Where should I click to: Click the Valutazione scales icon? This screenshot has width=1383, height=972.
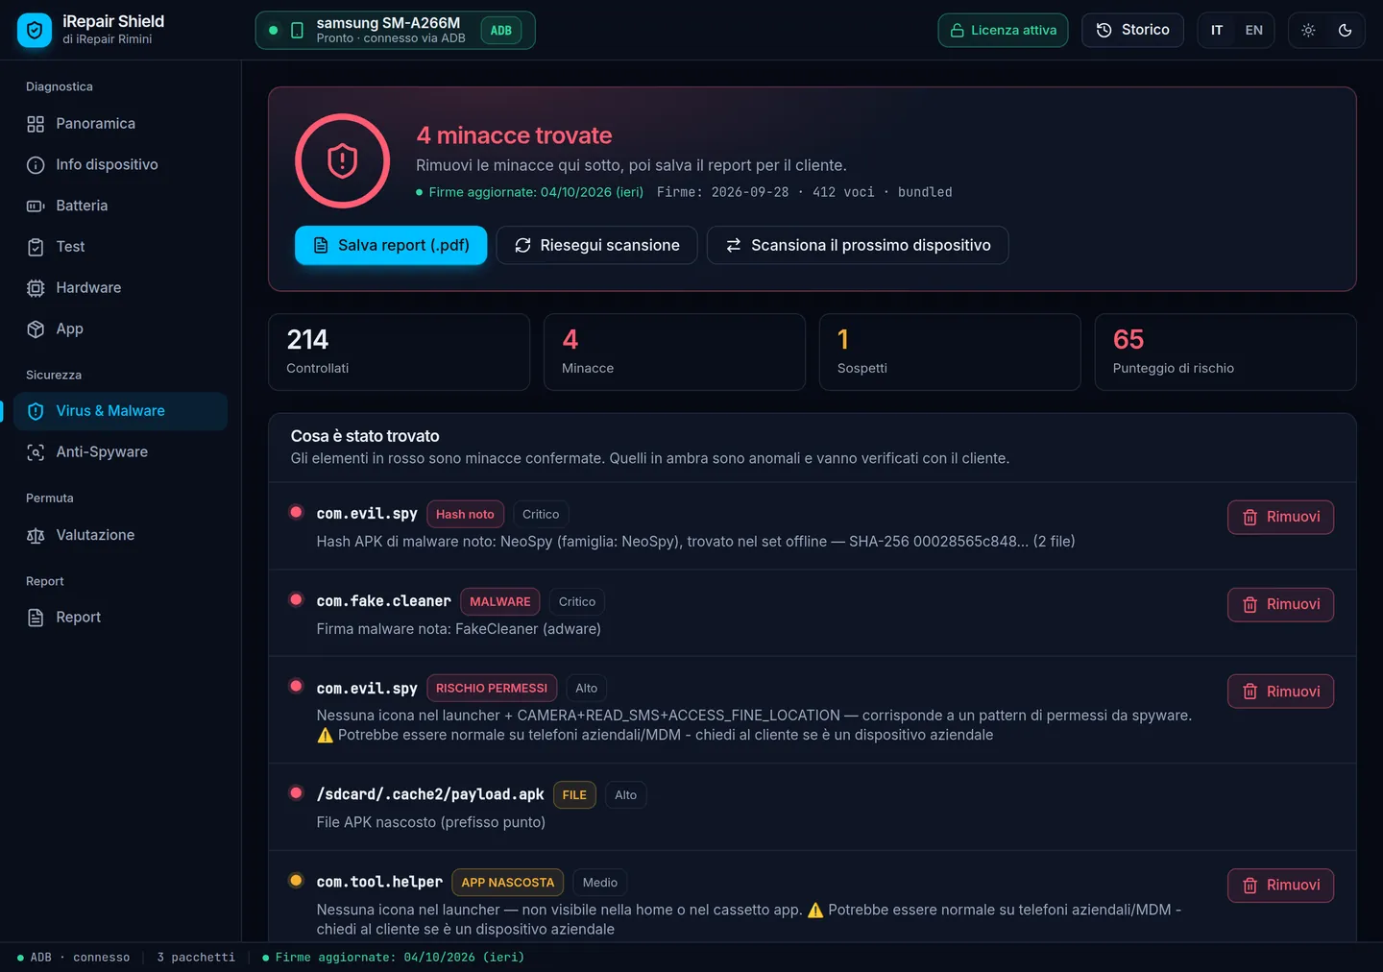click(36, 535)
